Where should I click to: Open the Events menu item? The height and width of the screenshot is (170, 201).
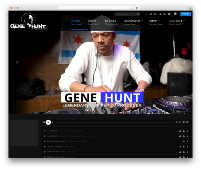point(111,23)
